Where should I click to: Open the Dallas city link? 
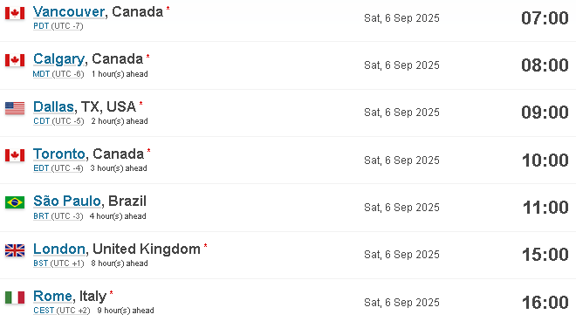[53, 107]
